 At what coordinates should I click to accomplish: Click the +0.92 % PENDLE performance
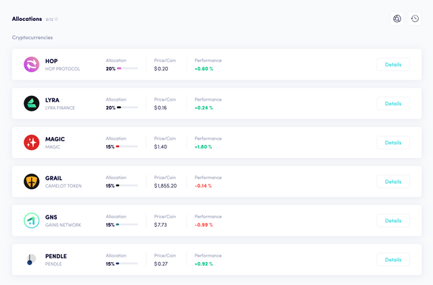point(204,264)
